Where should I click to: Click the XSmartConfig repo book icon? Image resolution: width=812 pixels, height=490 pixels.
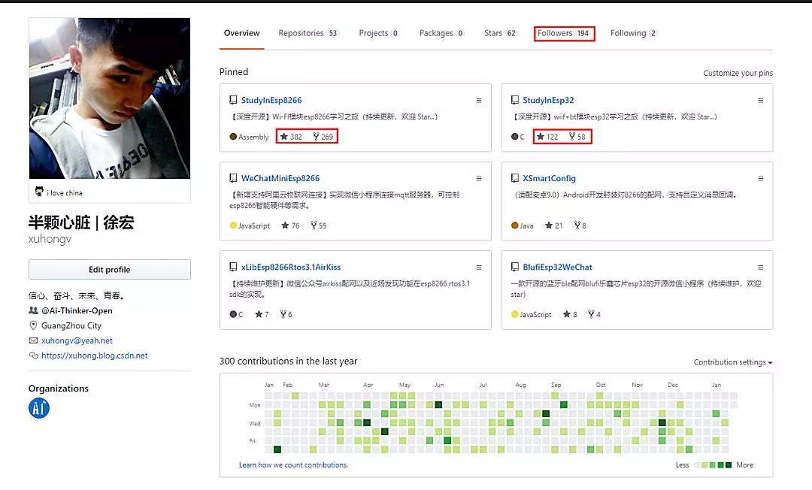tap(515, 178)
